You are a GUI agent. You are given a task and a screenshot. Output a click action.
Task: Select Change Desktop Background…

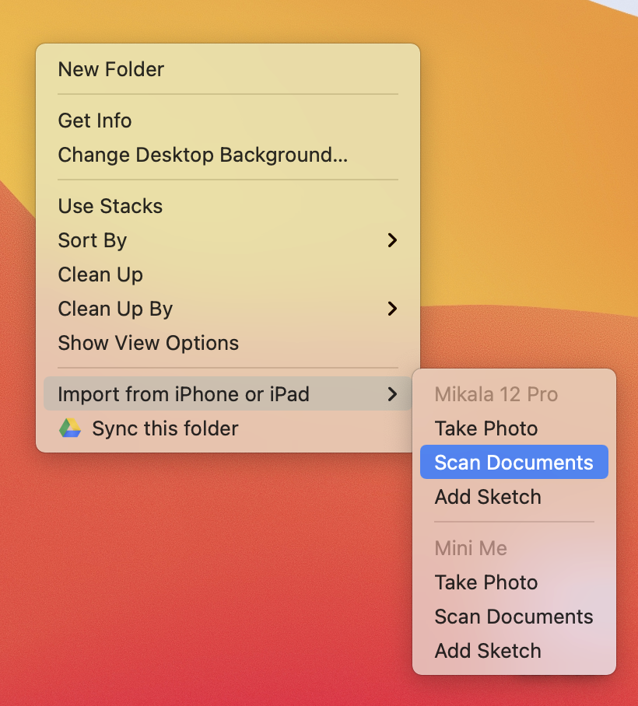(202, 155)
